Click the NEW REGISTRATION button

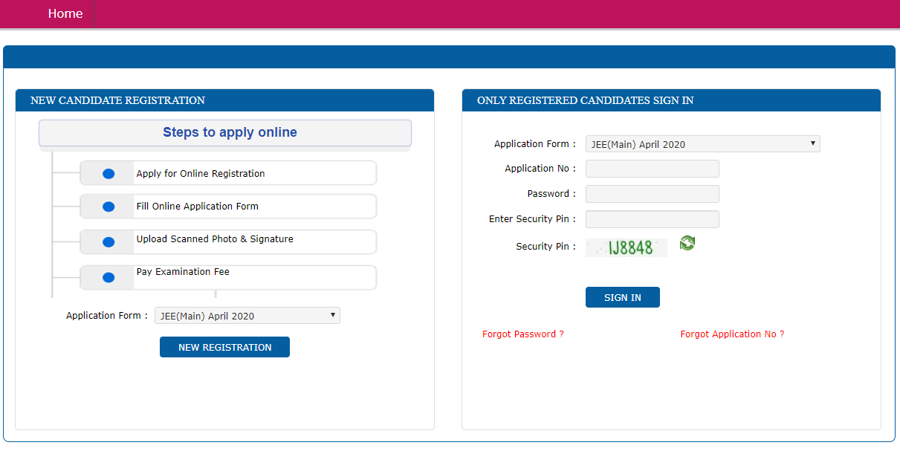[x=224, y=347]
